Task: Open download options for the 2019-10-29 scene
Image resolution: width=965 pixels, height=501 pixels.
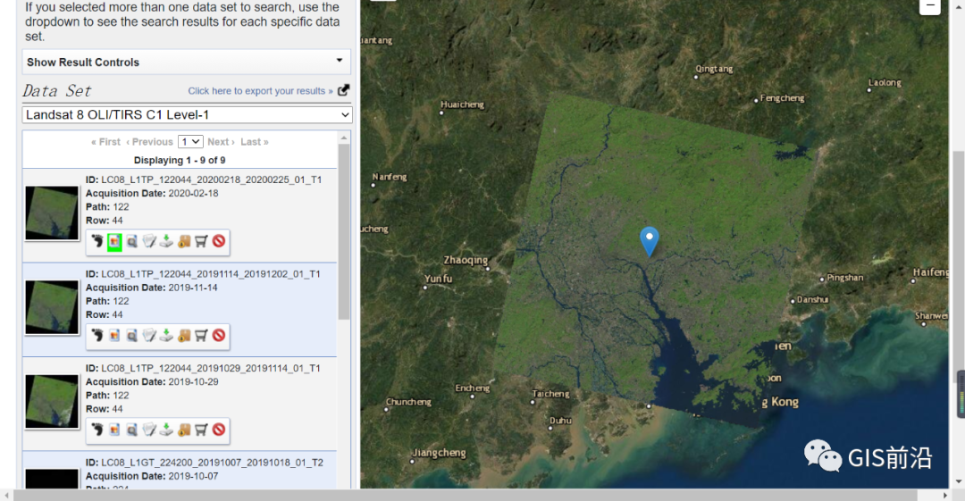Action: (166, 430)
